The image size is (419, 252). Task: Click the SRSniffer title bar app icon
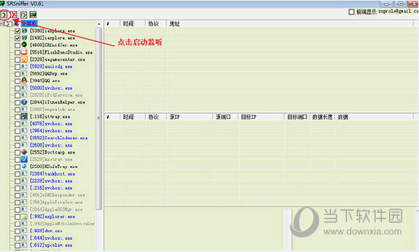pyautogui.click(x=2, y=3)
